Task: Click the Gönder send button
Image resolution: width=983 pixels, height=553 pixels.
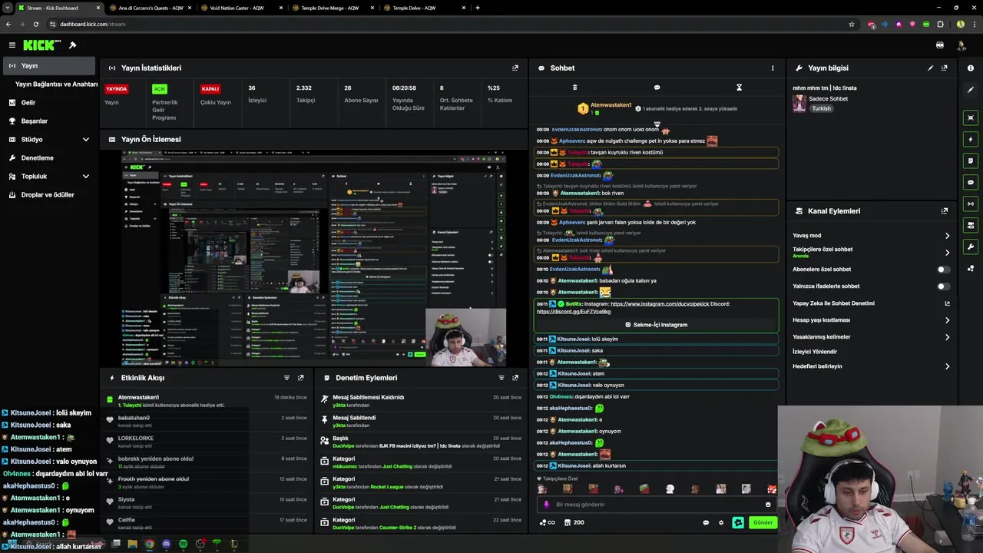Action: coord(763,522)
